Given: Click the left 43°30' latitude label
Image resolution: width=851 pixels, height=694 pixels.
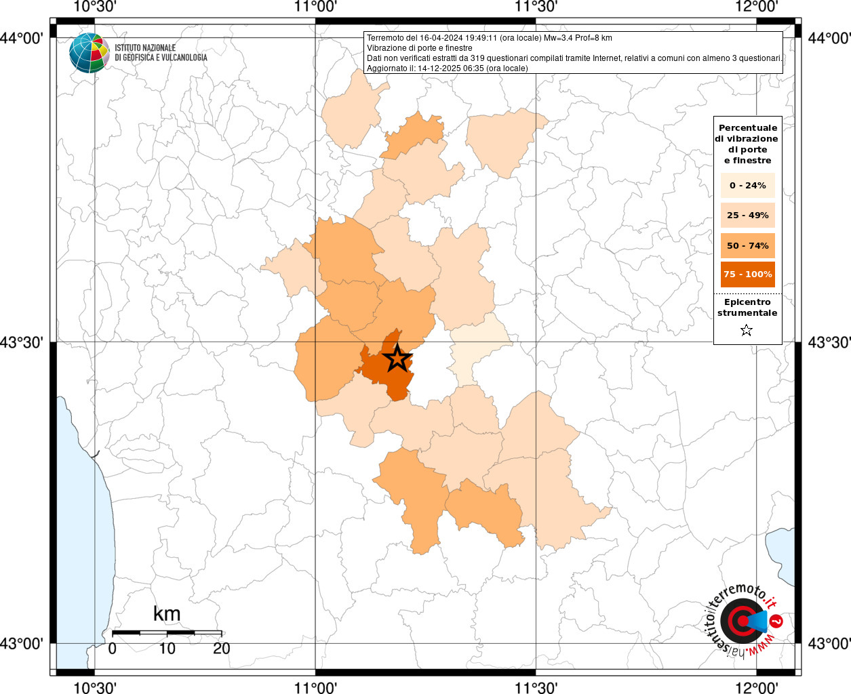Looking at the screenshot, I should 22,342.
